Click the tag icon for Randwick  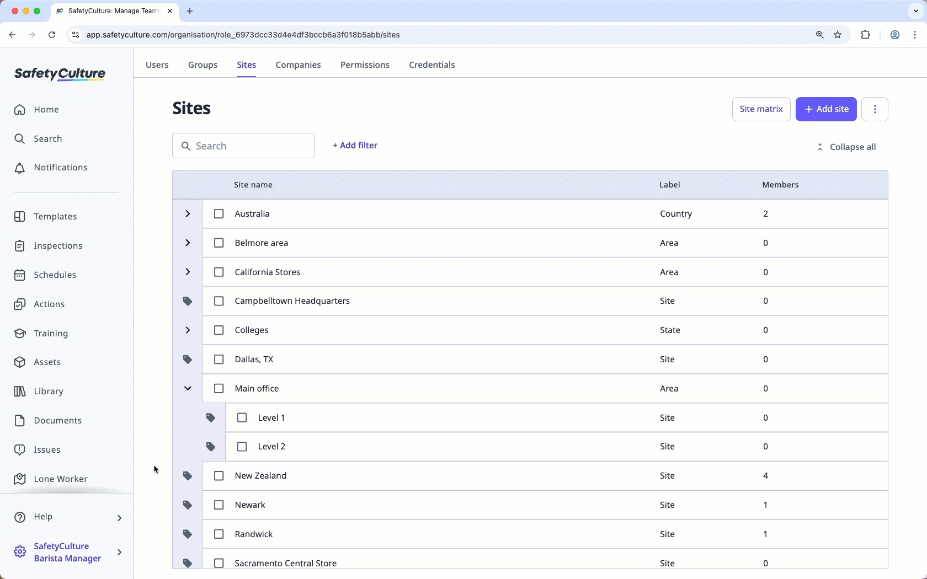coord(188,534)
